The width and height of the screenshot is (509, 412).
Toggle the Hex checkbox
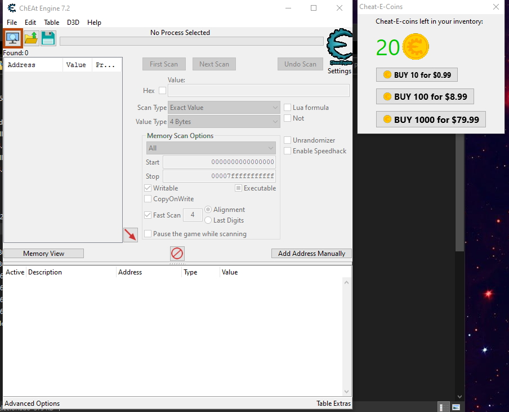point(162,91)
